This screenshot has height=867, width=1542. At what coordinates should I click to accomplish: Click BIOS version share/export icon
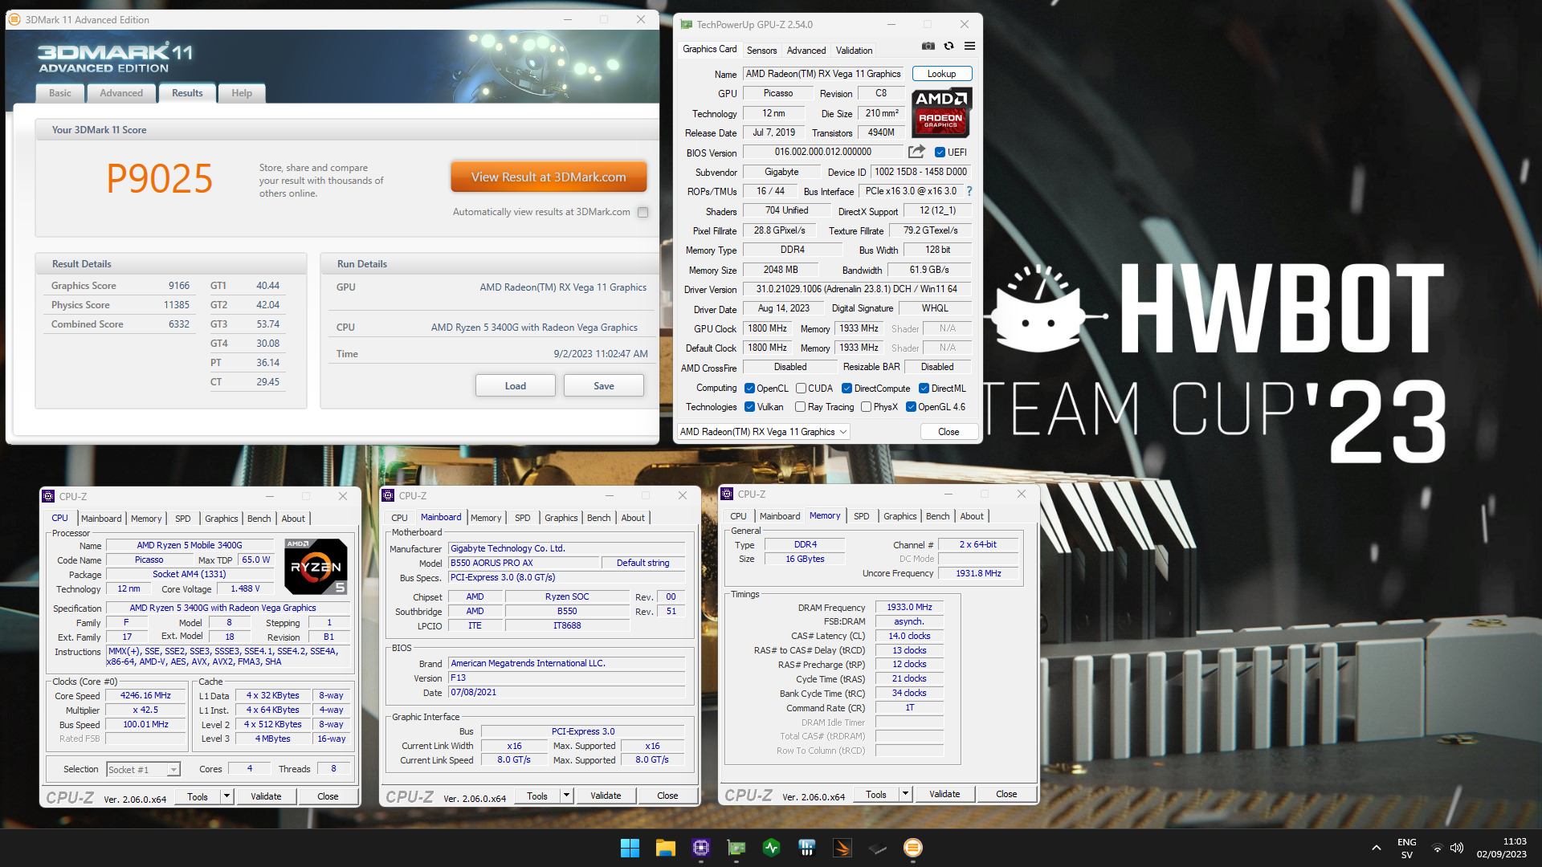click(x=916, y=152)
